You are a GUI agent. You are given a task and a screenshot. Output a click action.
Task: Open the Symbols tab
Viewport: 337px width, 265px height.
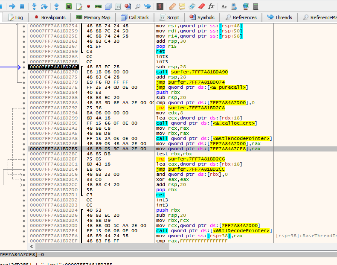click(x=202, y=17)
